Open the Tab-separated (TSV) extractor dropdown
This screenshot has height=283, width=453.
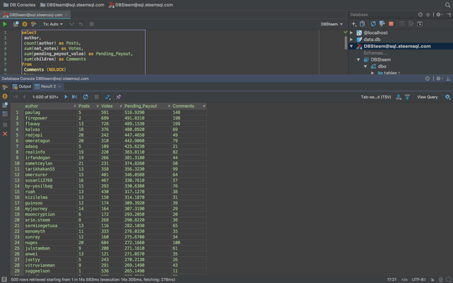coord(376,97)
